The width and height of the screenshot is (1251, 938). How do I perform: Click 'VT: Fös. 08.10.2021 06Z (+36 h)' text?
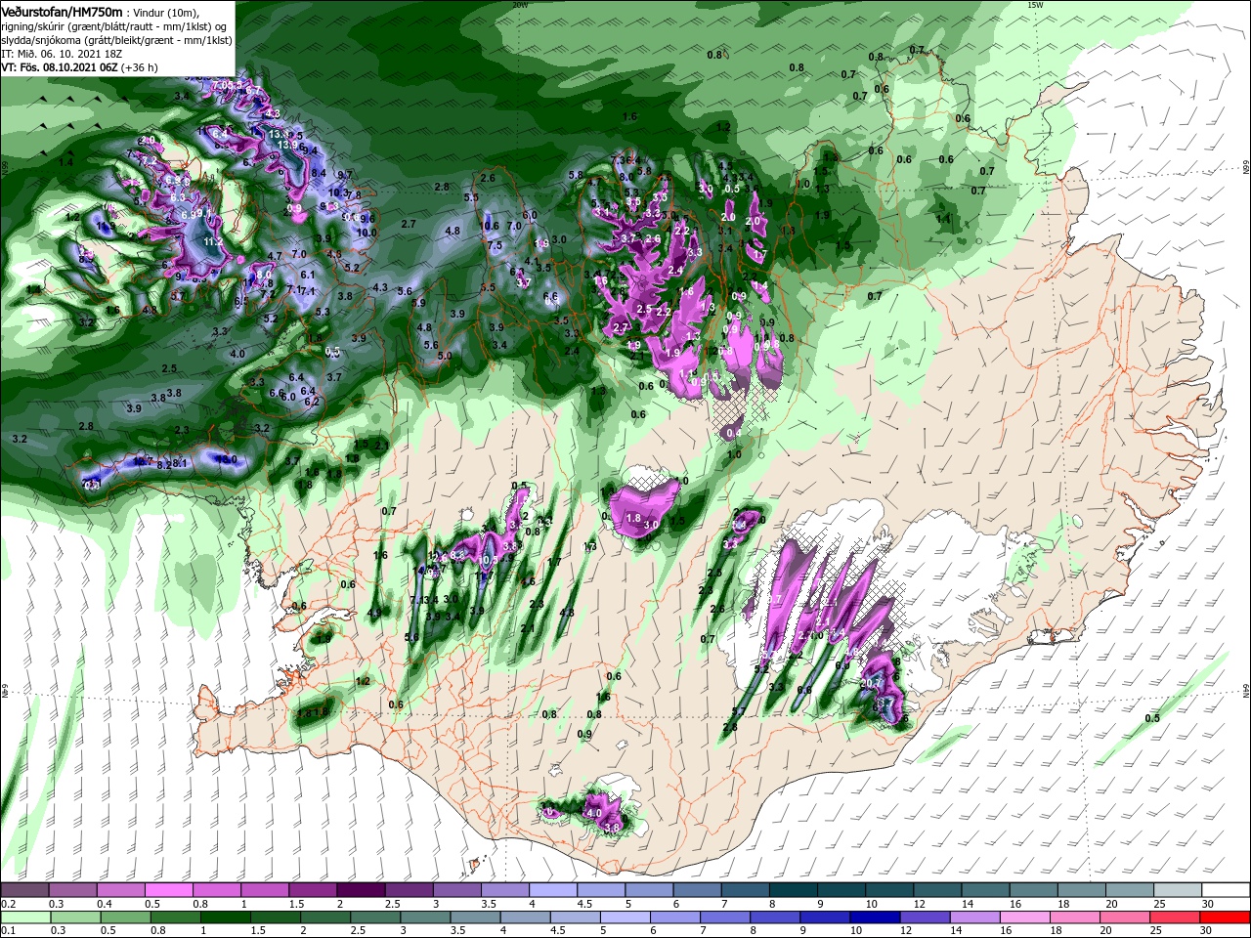pos(79,67)
